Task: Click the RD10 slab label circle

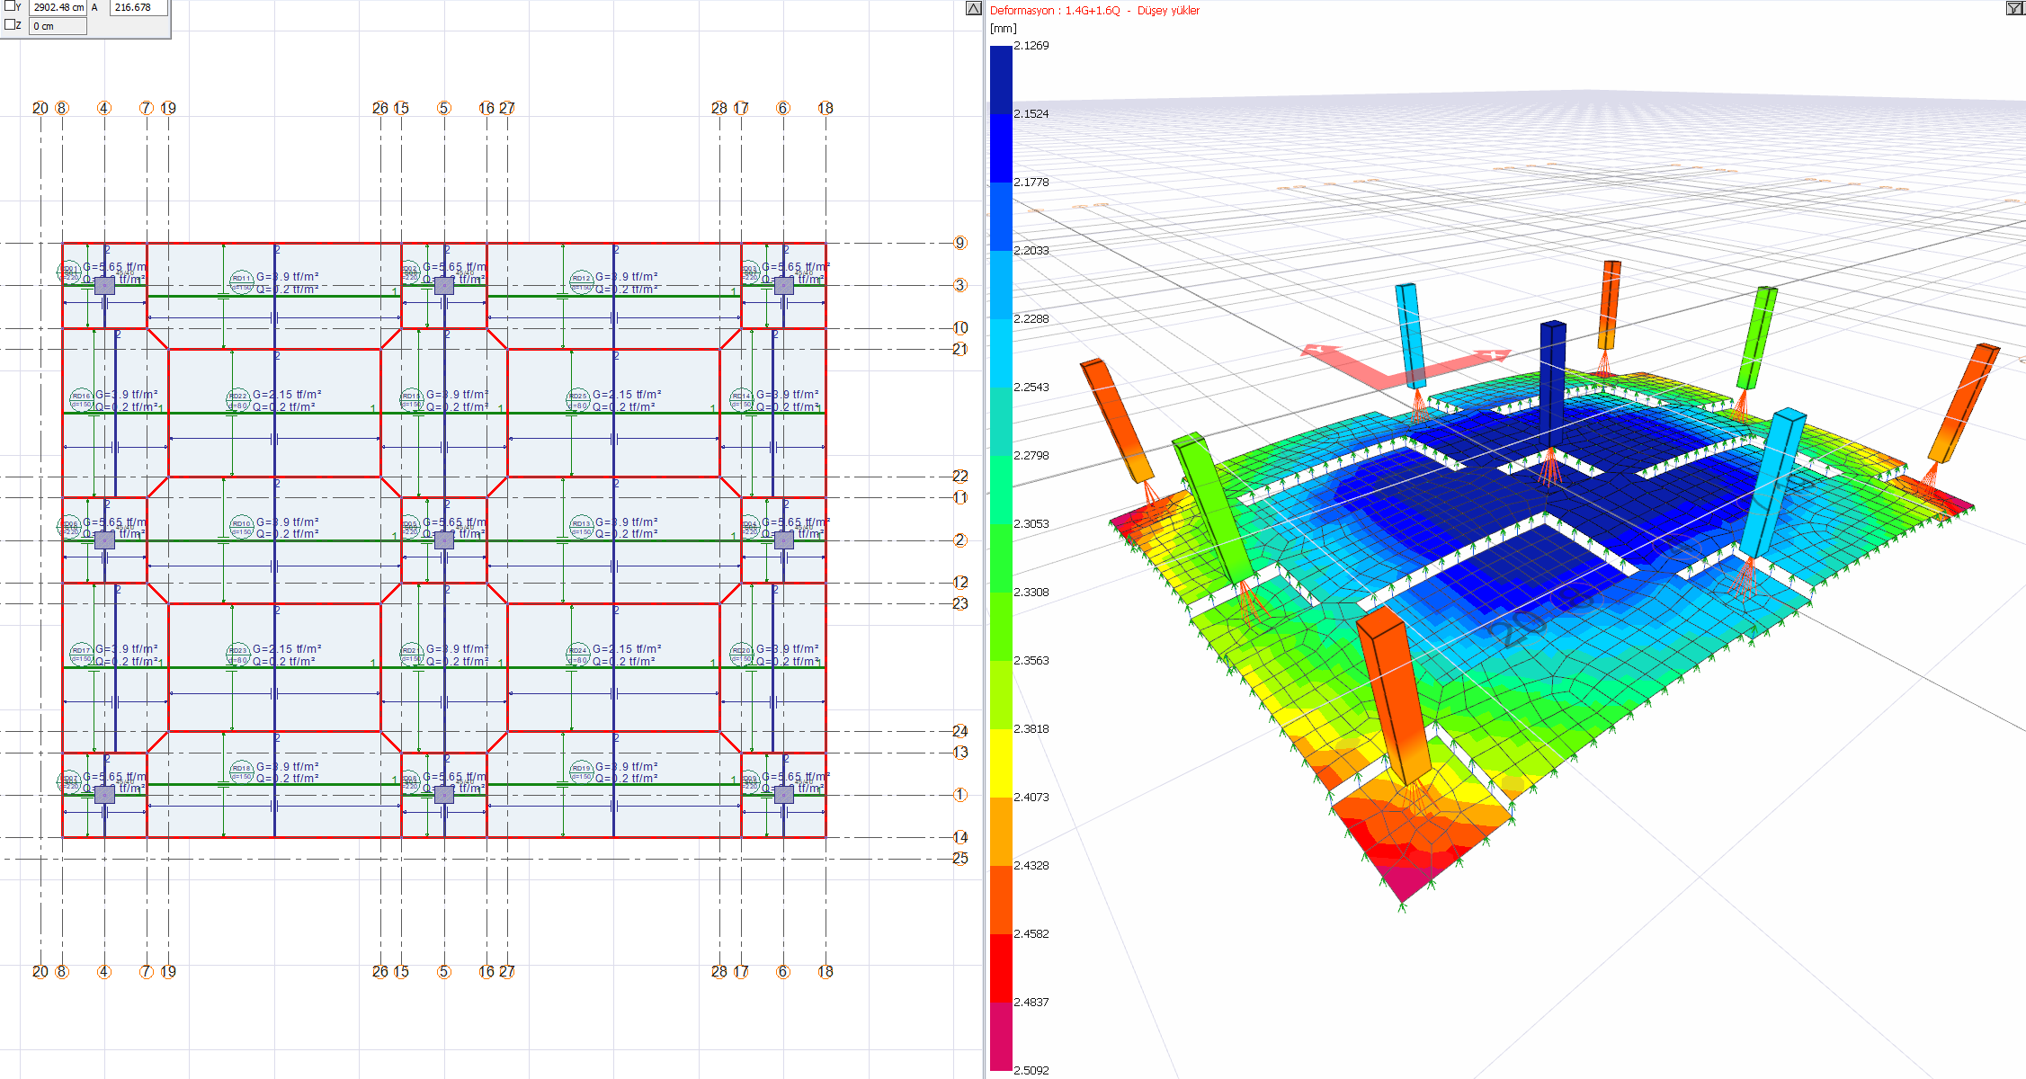Action: pos(242,527)
